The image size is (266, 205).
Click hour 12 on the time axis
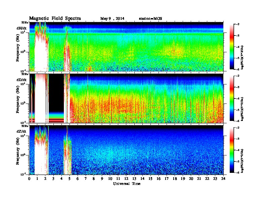pyautogui.click(x=126, y=179)
